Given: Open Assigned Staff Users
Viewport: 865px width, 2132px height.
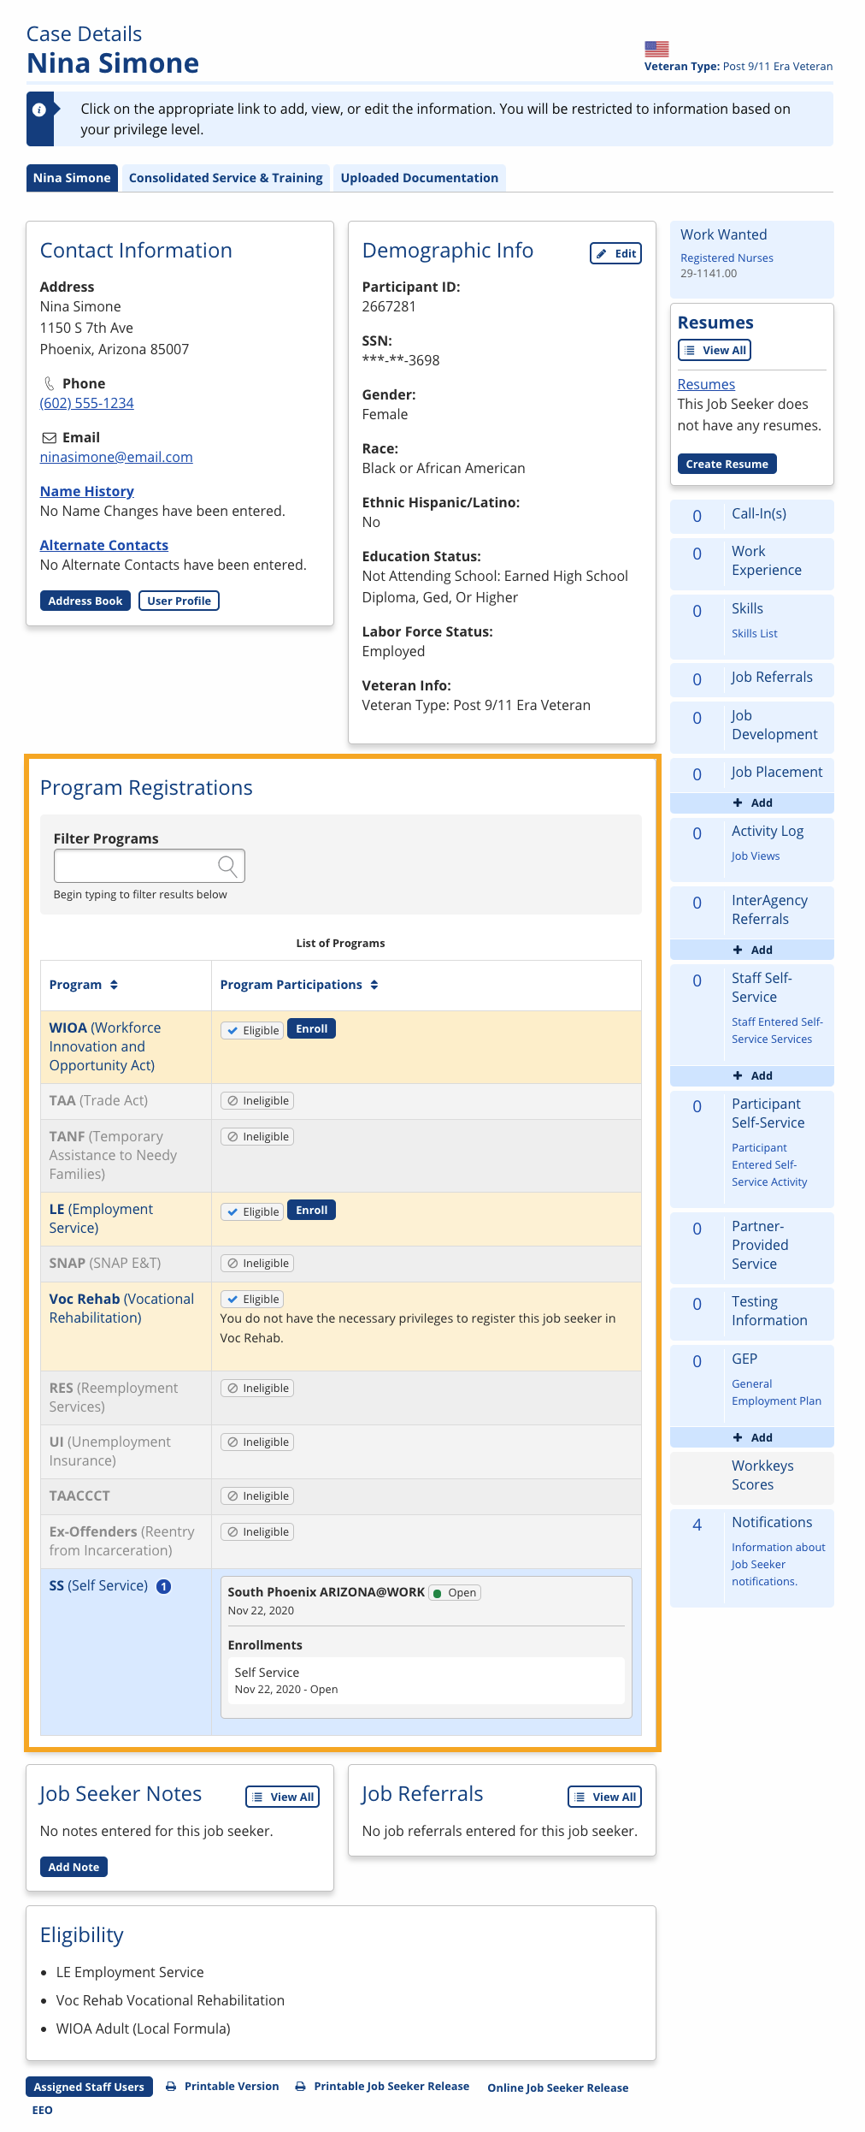Looking at the screenshot, I should [x=89, y=2087].
